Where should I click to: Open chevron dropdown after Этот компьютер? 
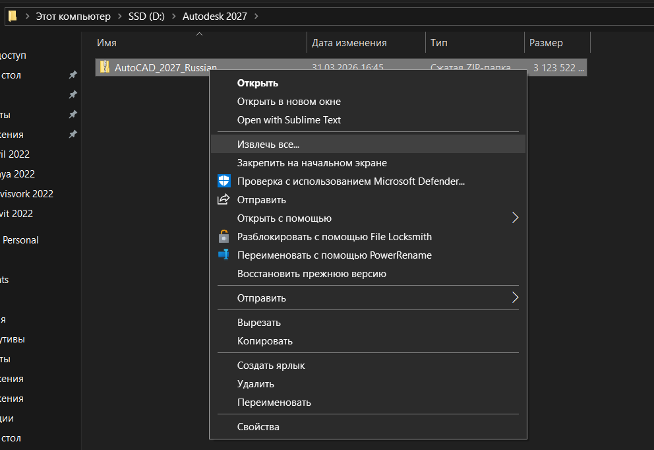[x=120, y=16]
